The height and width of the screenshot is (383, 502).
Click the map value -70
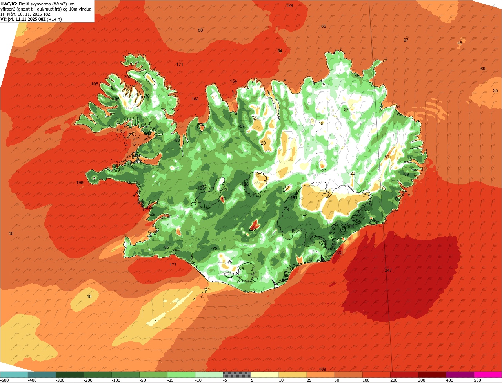click(146, 96)
